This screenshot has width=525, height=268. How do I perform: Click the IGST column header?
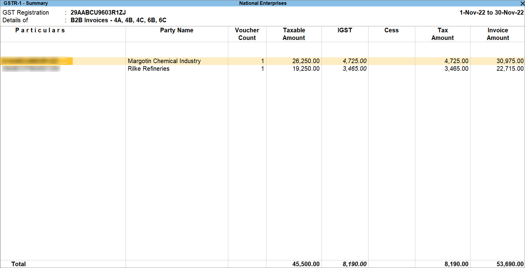[345, 30]
